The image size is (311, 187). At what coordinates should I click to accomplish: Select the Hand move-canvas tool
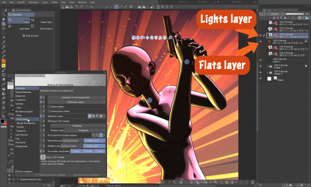(x=3, y=19)
